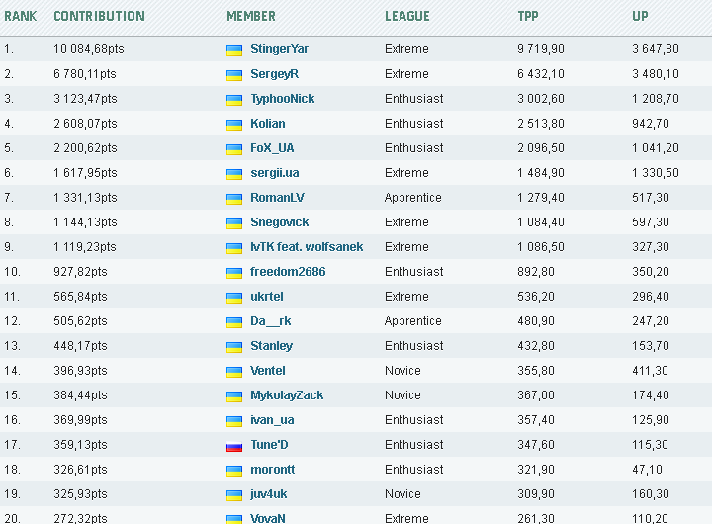Click the flag icon next to RomanLV
This screenshot has height=524, width=712.
pyautogui.click(x=234, y=200)
